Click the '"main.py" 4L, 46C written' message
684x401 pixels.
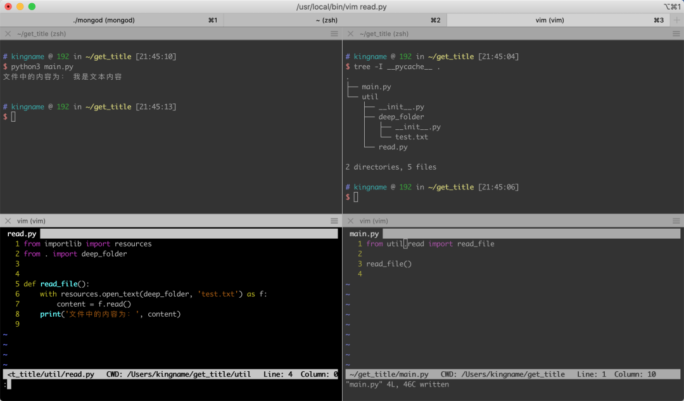coord(397,385)
